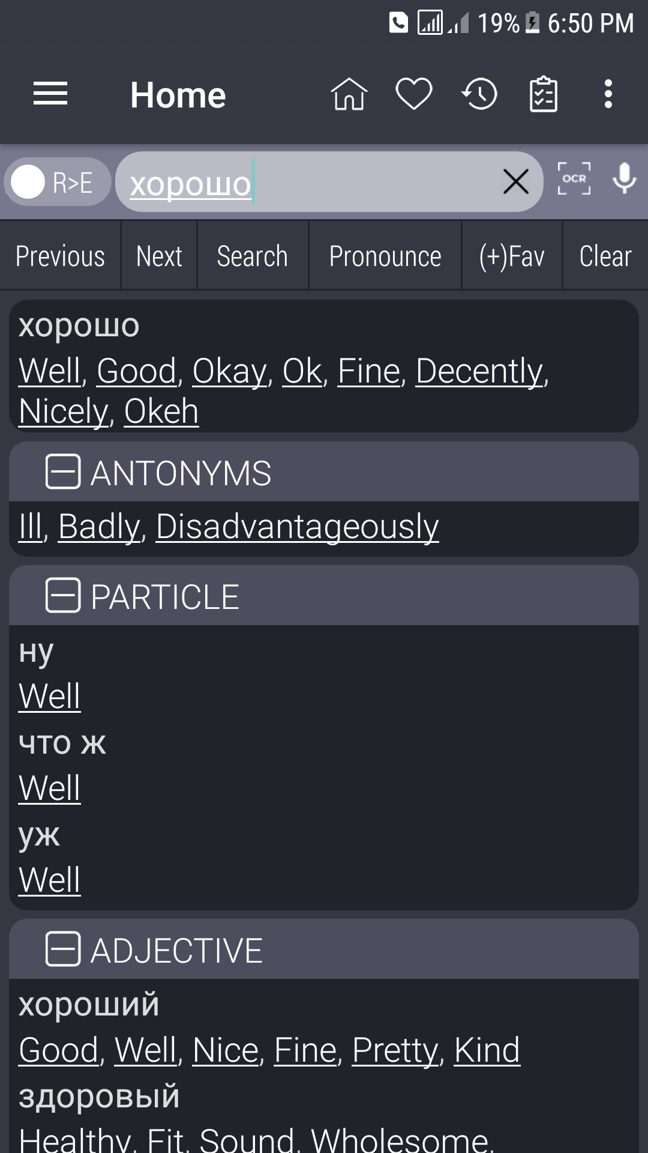Start voice input with microphone
The height and width of the screenshot is (1153, 648).
click(x=625, y=178)
